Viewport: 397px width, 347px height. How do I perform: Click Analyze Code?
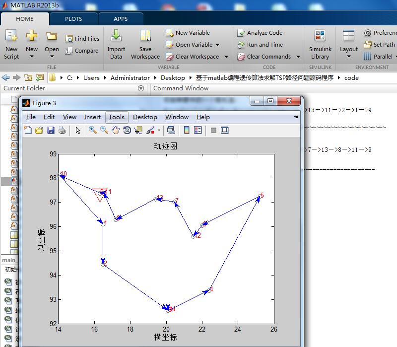pos(260,33)
